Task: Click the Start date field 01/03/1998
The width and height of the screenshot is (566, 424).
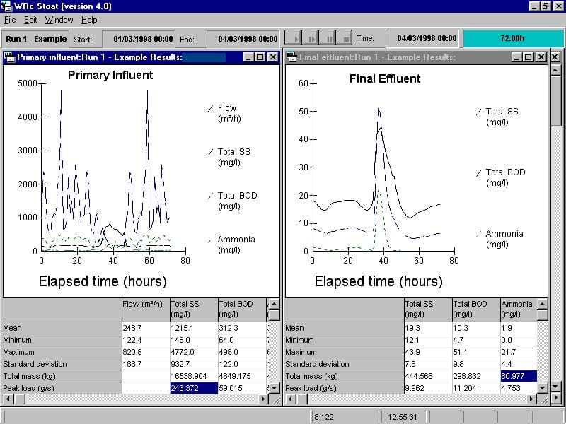Action: (x=139, y=39)
